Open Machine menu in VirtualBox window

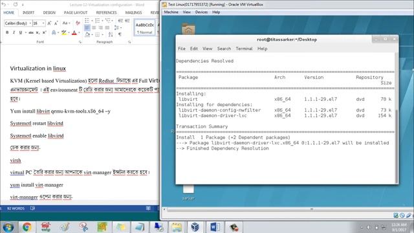(x=171, y=12)
